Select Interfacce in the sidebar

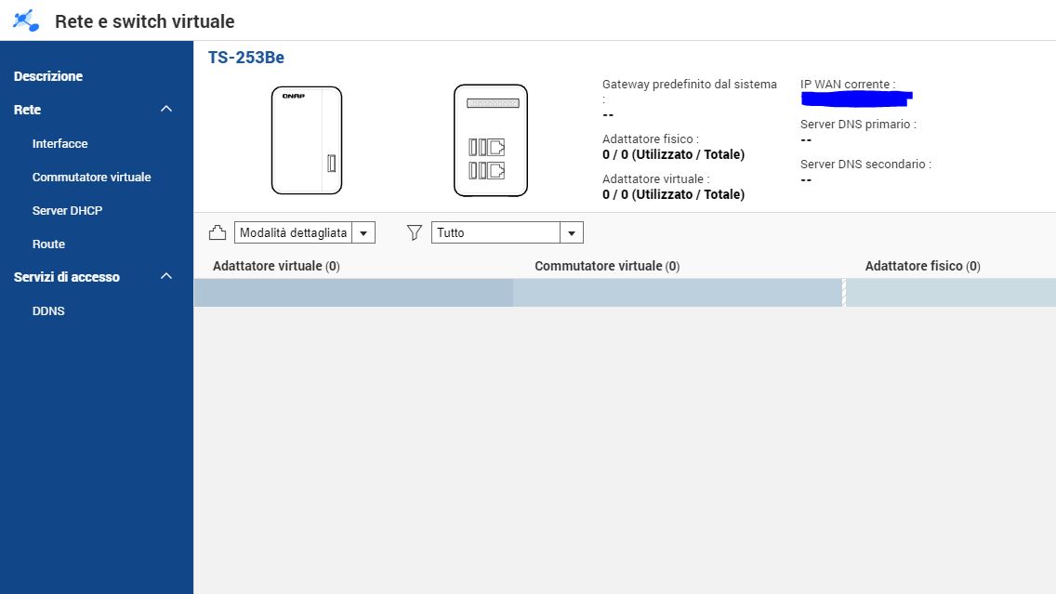59,144
